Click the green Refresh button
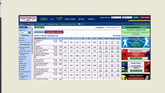This screenshot has width=165, height=93. tap(39, 27)
